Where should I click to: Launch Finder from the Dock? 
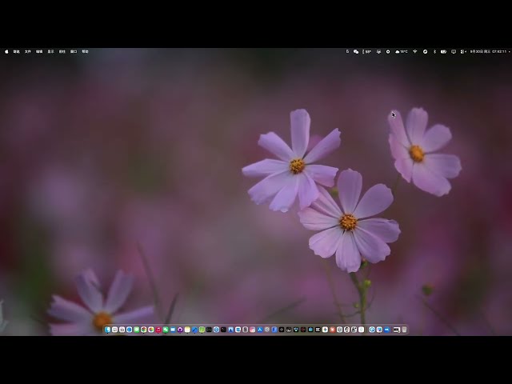tap(107, 330)
